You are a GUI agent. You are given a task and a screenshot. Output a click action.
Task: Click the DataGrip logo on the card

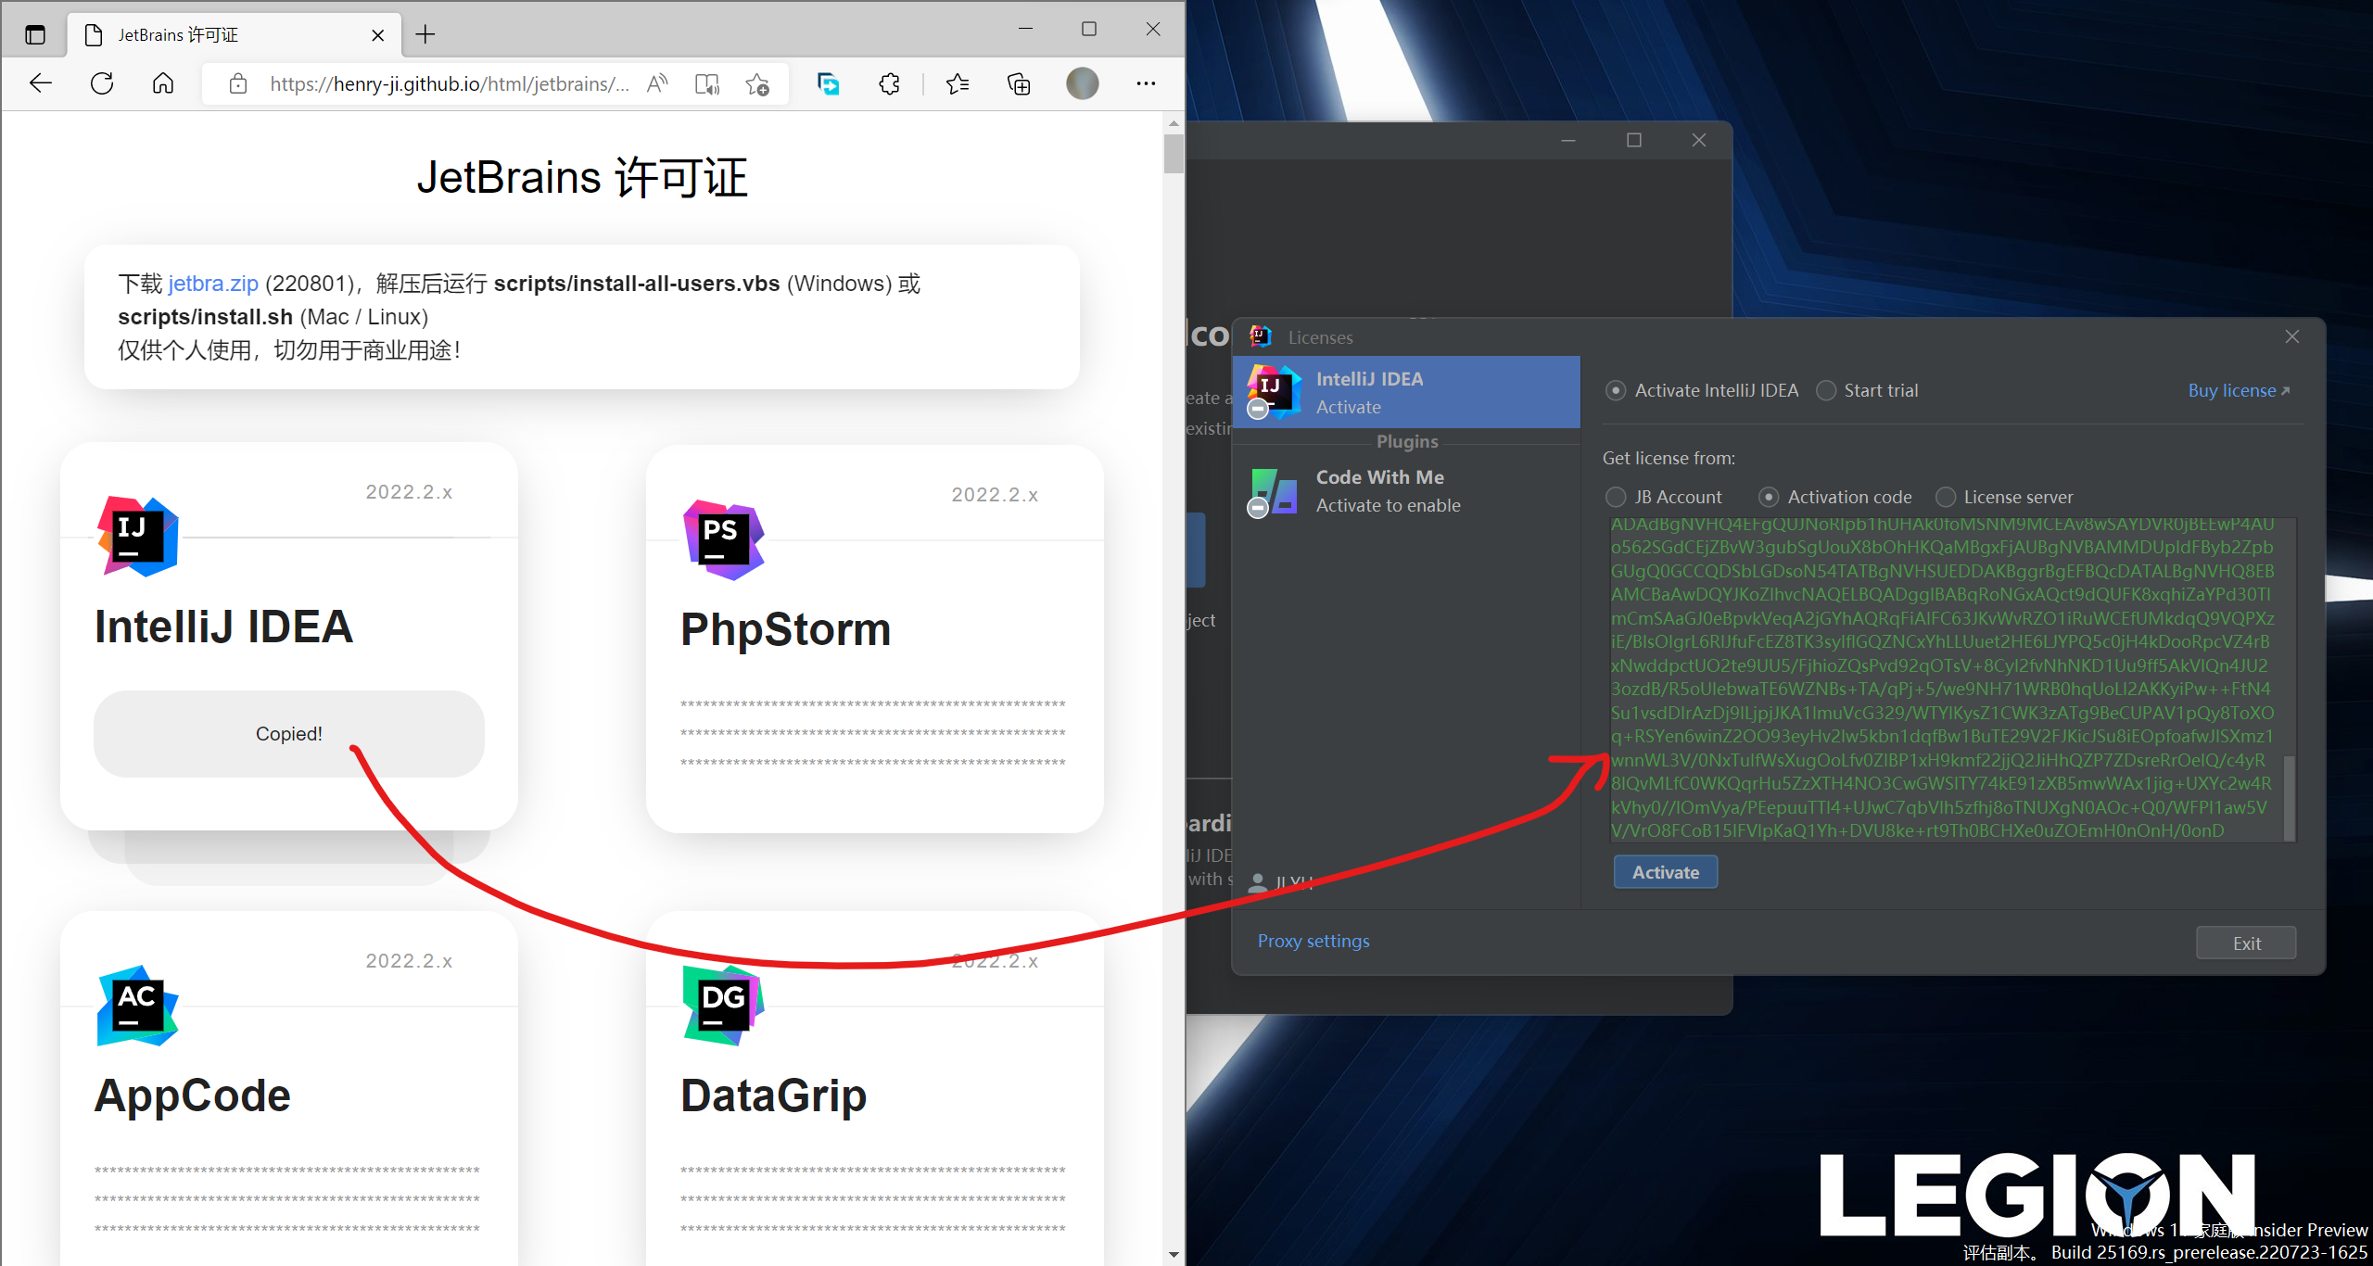point(724,1006)
